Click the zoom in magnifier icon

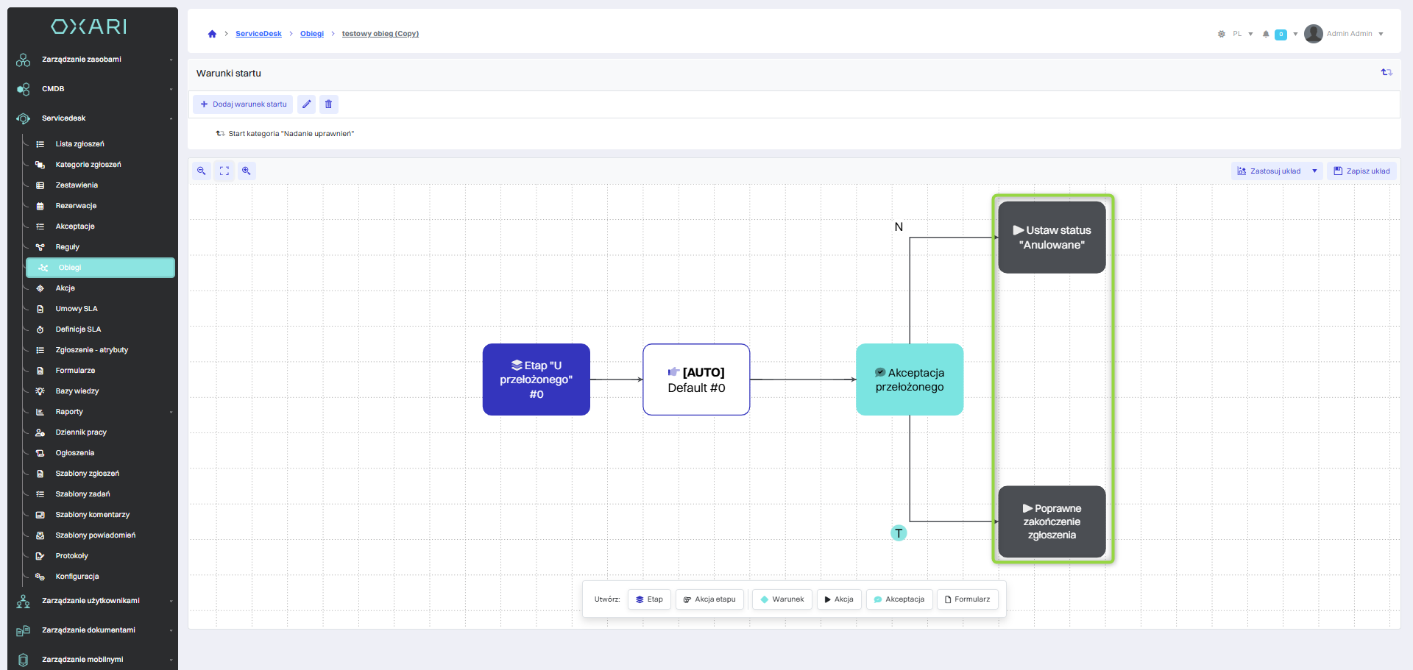(x=247, y=171)
